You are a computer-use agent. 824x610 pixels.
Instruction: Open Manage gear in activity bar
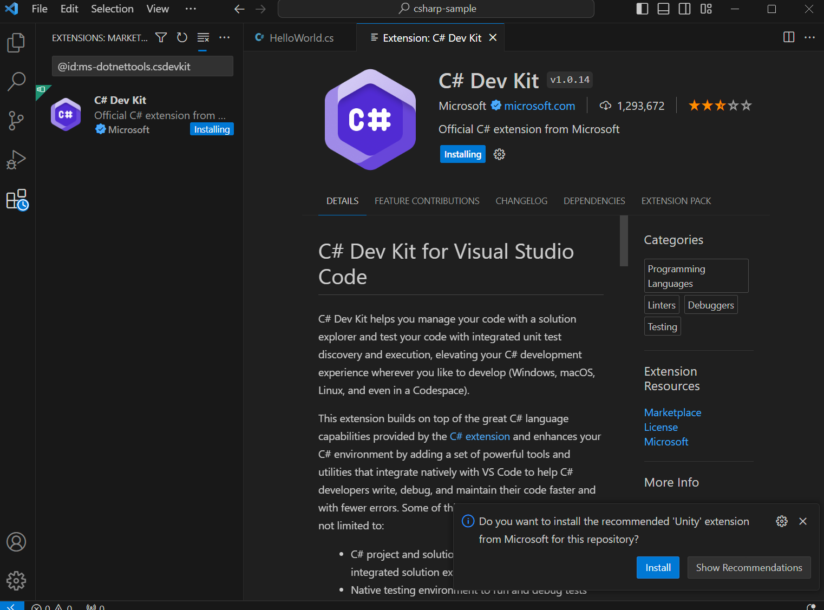tap(16, 581)
